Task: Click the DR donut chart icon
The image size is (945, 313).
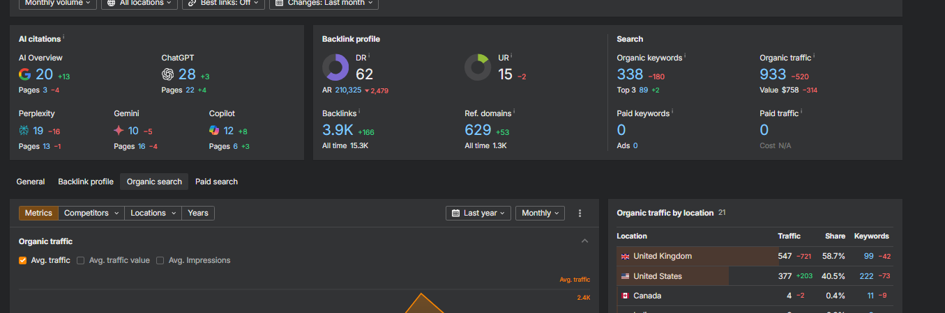Action: pos(335,67)
